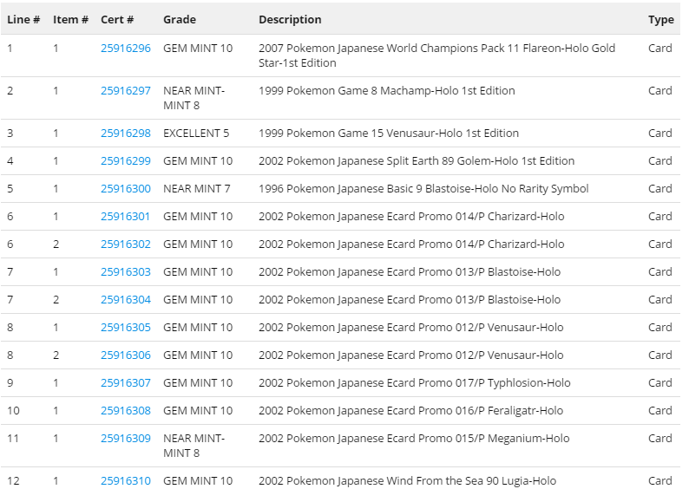This screenshot has height=502, width=689.
Task: Click the Type column header
Action: [x=661, y=20]
